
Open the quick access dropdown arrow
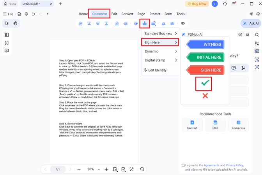point(48,14)
